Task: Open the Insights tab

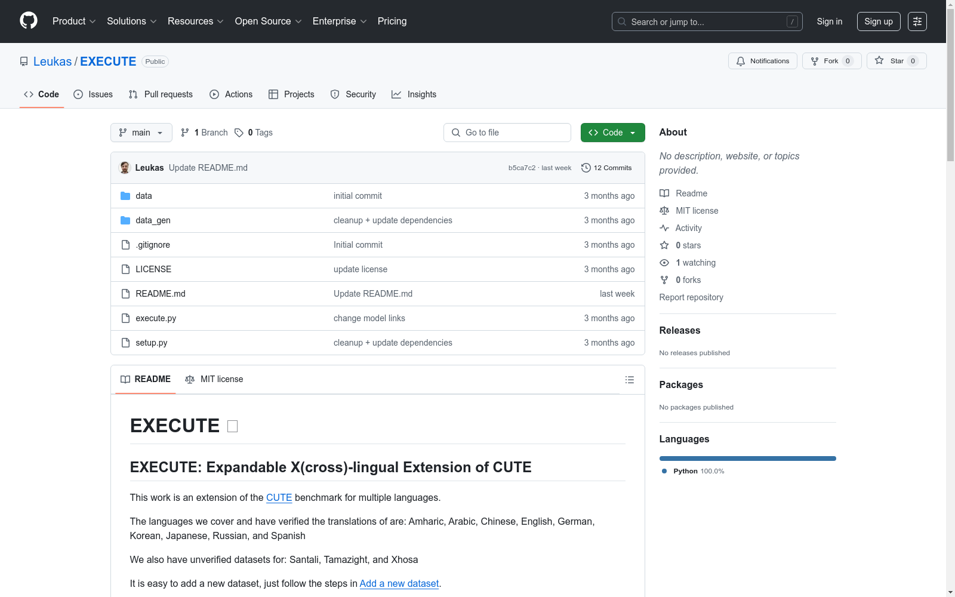Action: pos(414,94)
